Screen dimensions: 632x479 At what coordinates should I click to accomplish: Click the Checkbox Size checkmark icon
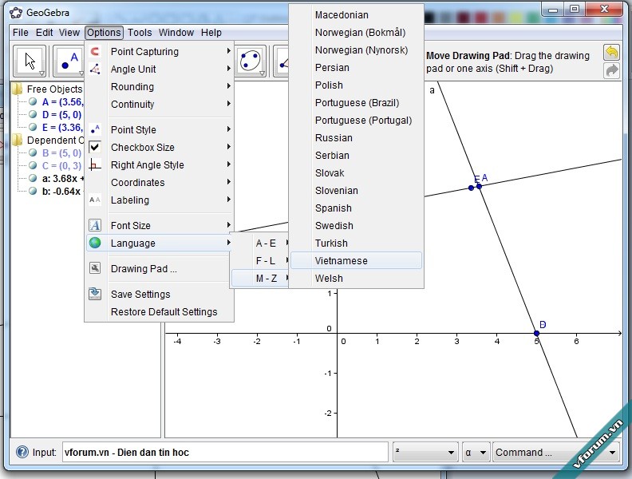pyautogui.click(x=95, y=147)
